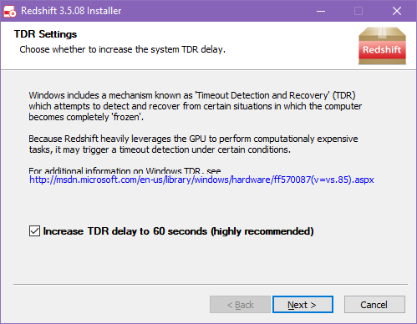Proceed with the Next > button
This screenshot has width=417, height=324.
tap(303, 305)
